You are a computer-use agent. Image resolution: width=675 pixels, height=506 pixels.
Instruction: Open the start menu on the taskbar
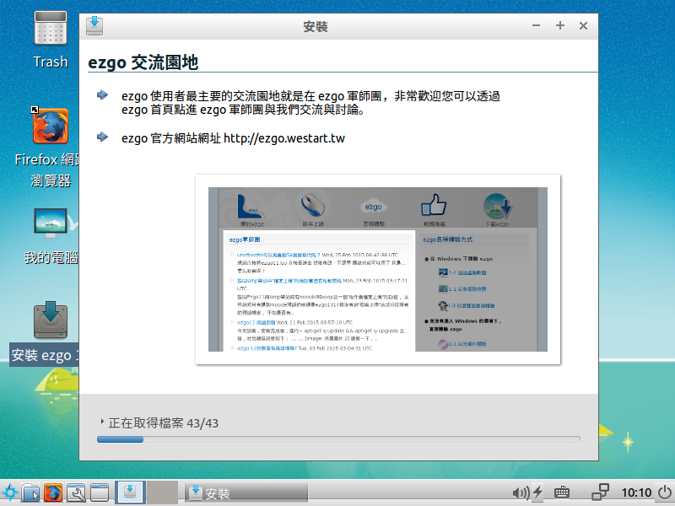click(x=9, y=493)
